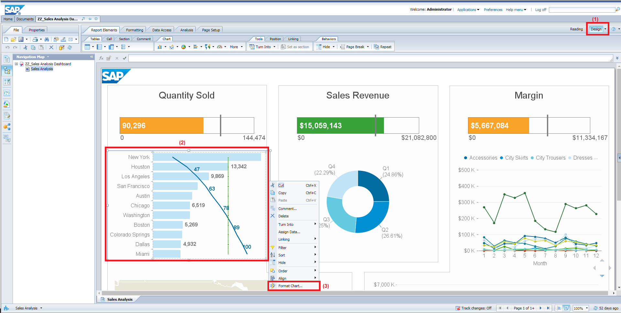This screenshot has height=313, width=621.
Task: Insert a line chart icon
Action: coord(172,47)
